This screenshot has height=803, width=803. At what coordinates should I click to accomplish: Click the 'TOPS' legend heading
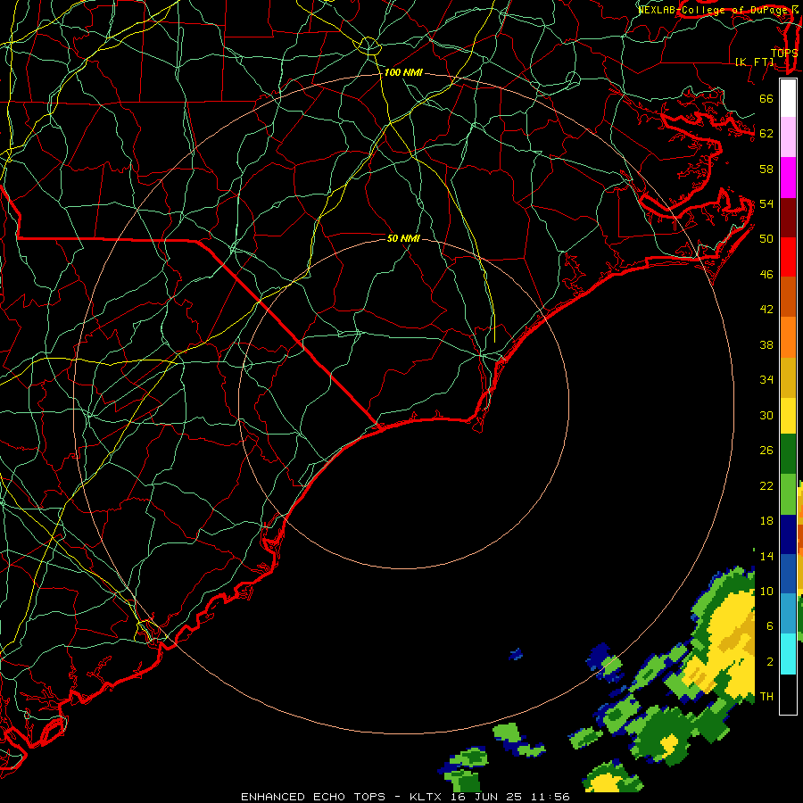coord(784,54)
